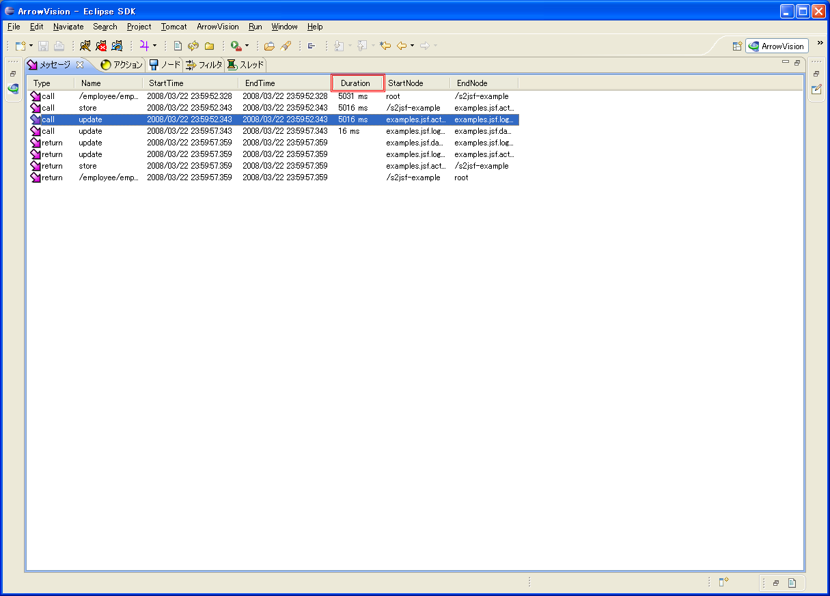
Task: Select the duration cell '16 ms'
Action: coord(348,131)
